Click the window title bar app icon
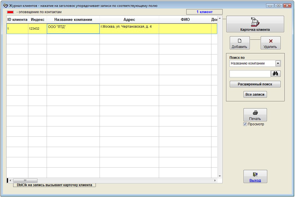 coord(6,6)
